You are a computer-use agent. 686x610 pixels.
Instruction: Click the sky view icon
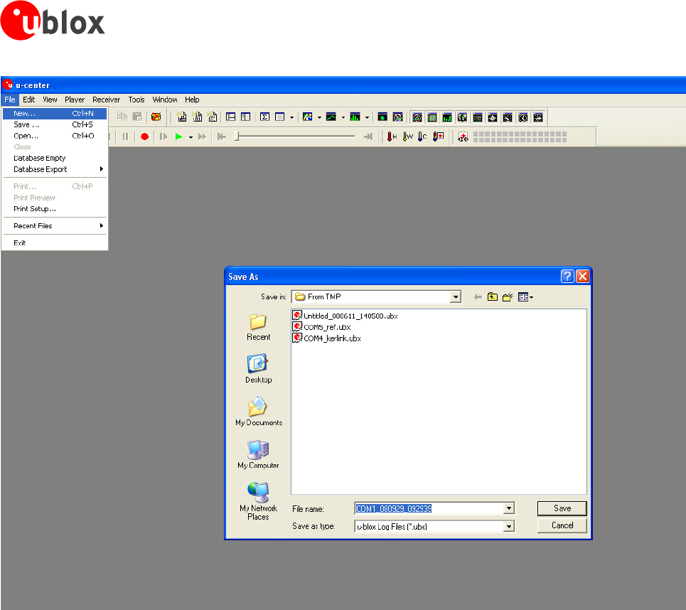pos(397,117)
